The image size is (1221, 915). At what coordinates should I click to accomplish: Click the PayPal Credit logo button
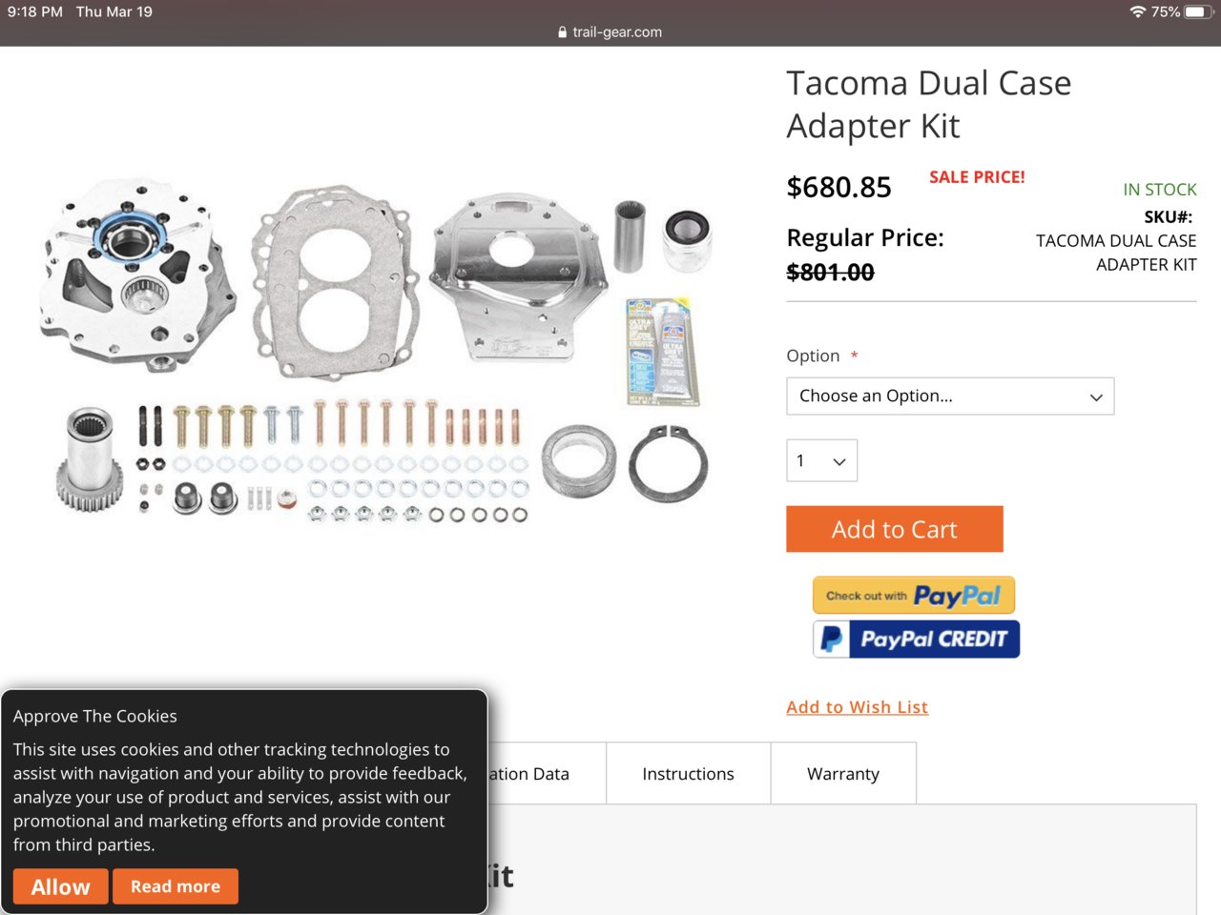(916, 639)
